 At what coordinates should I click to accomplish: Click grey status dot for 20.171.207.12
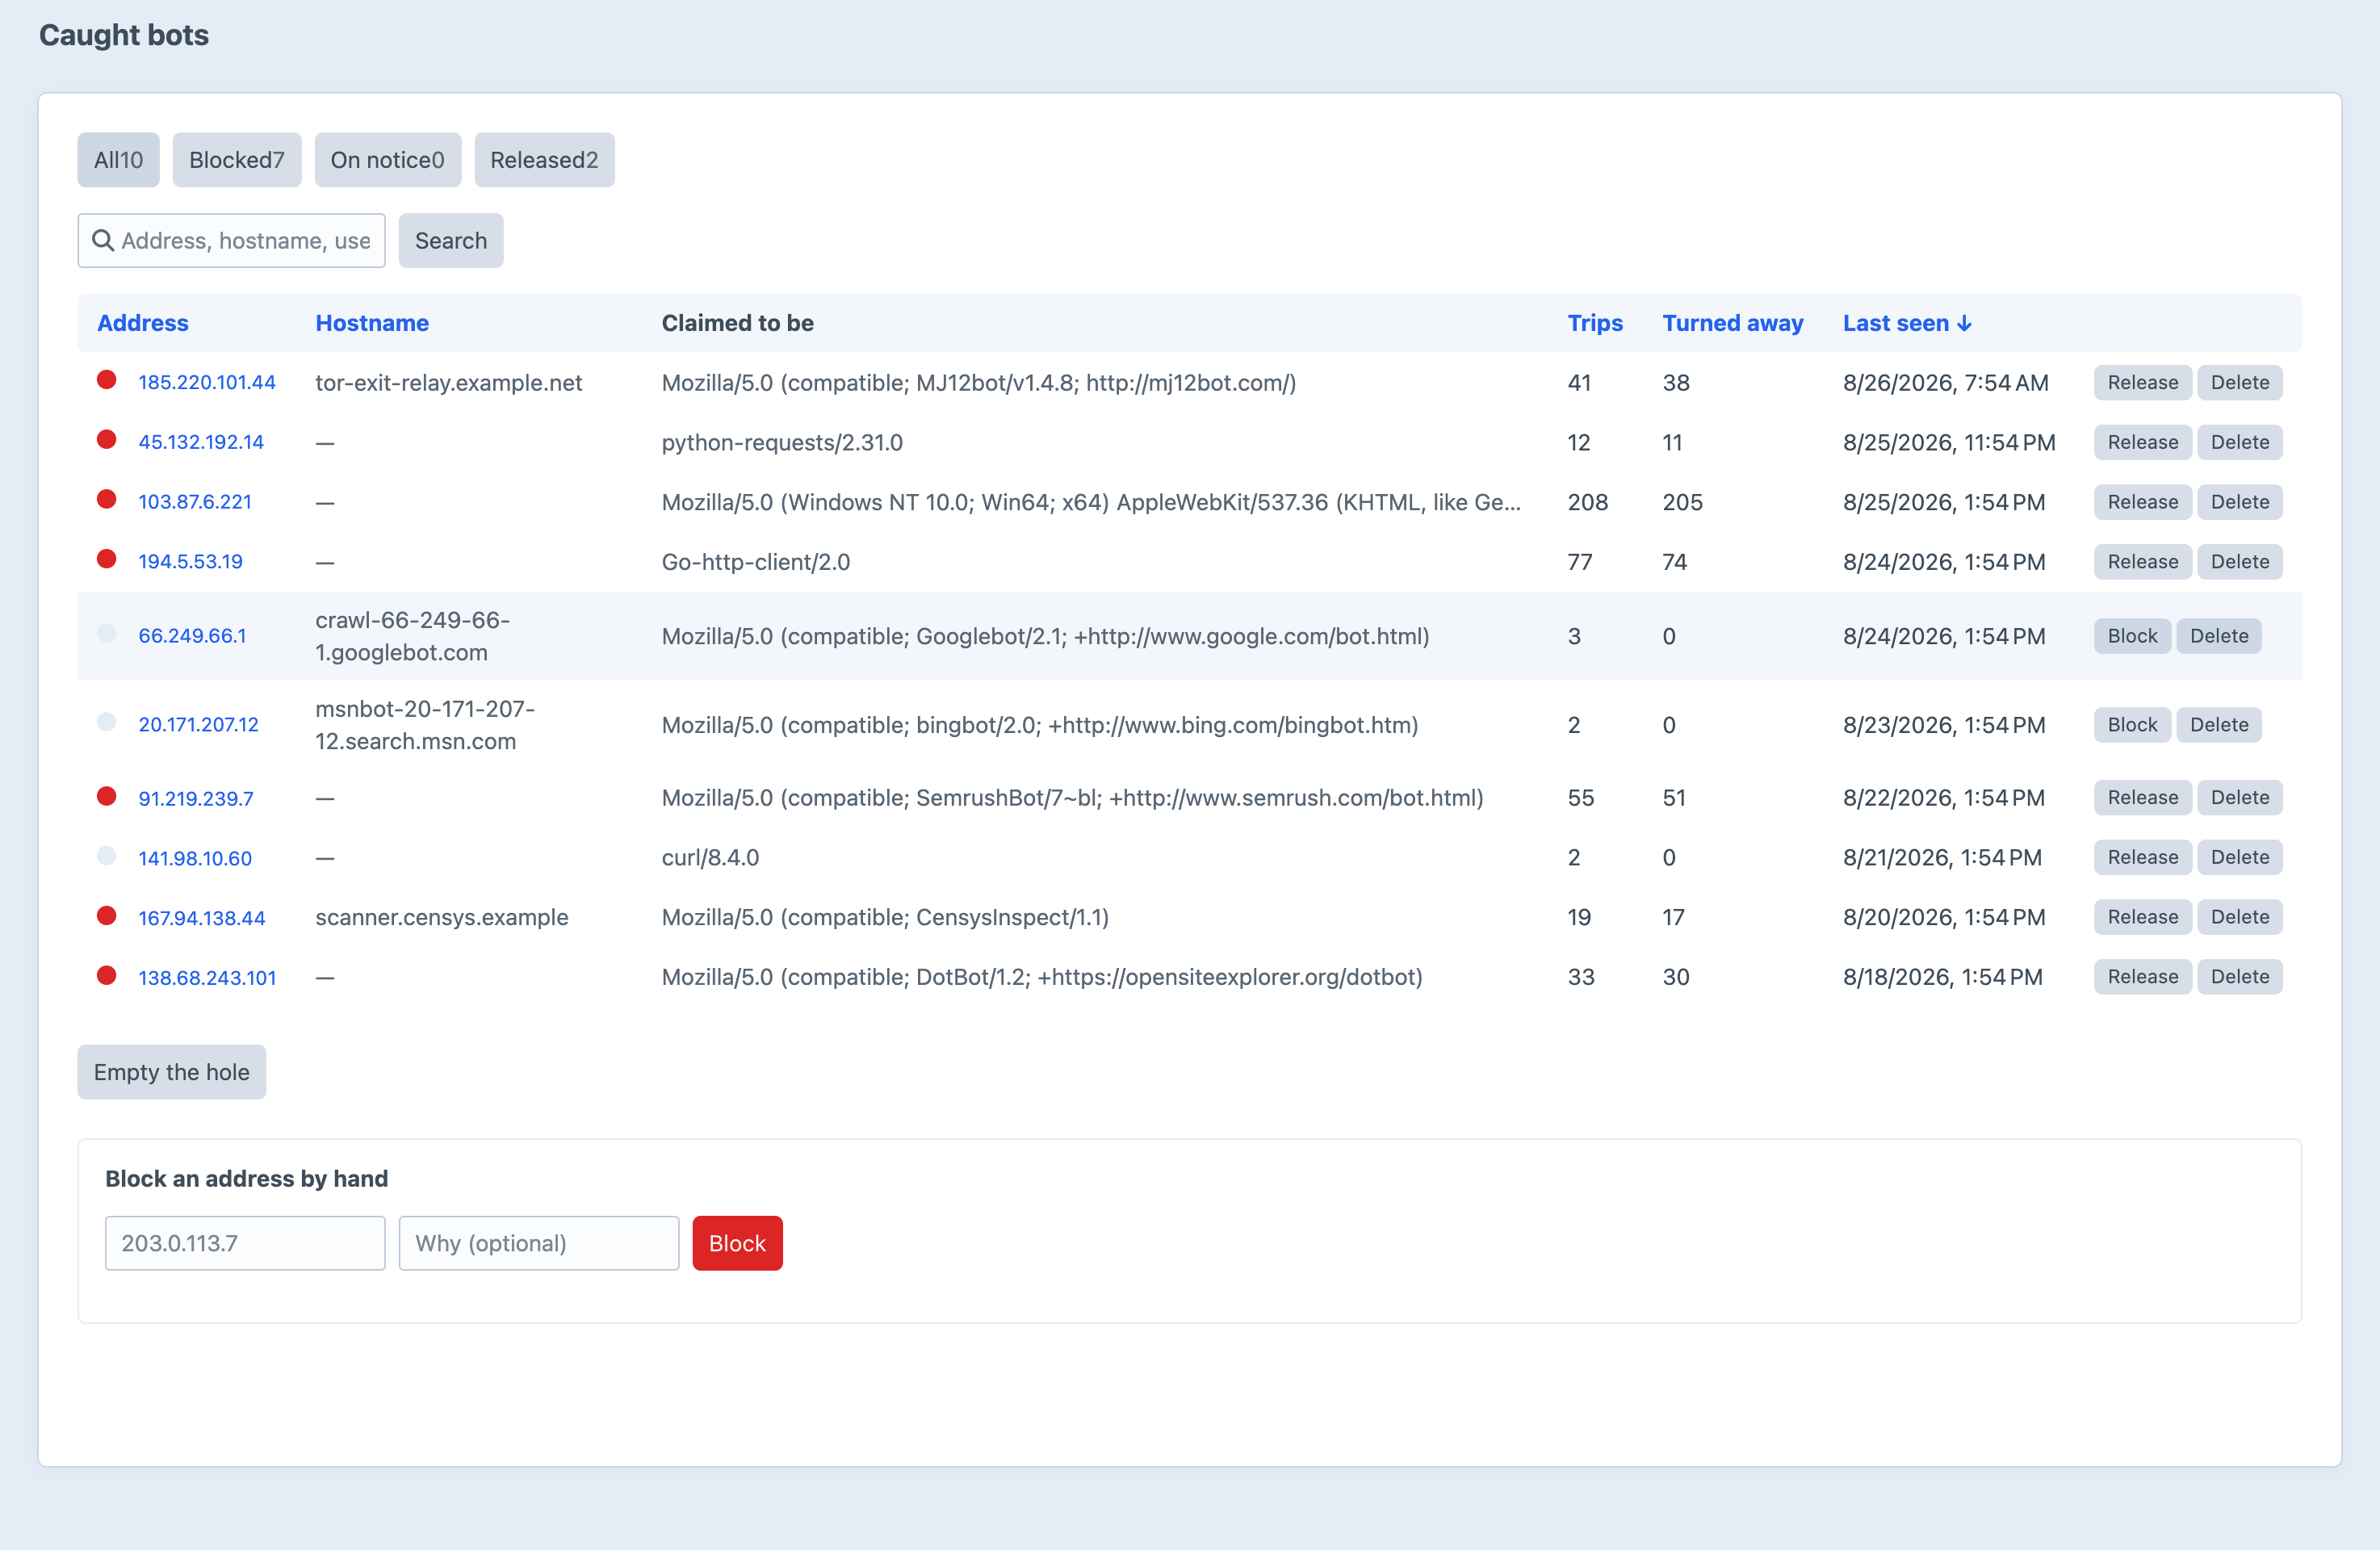coord(107,722)
